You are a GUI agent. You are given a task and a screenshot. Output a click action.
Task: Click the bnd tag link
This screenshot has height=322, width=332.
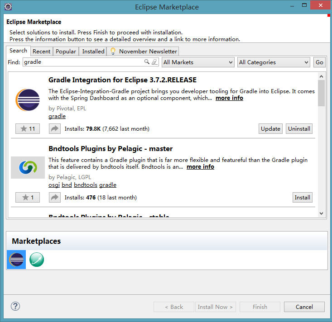point(67,185)
